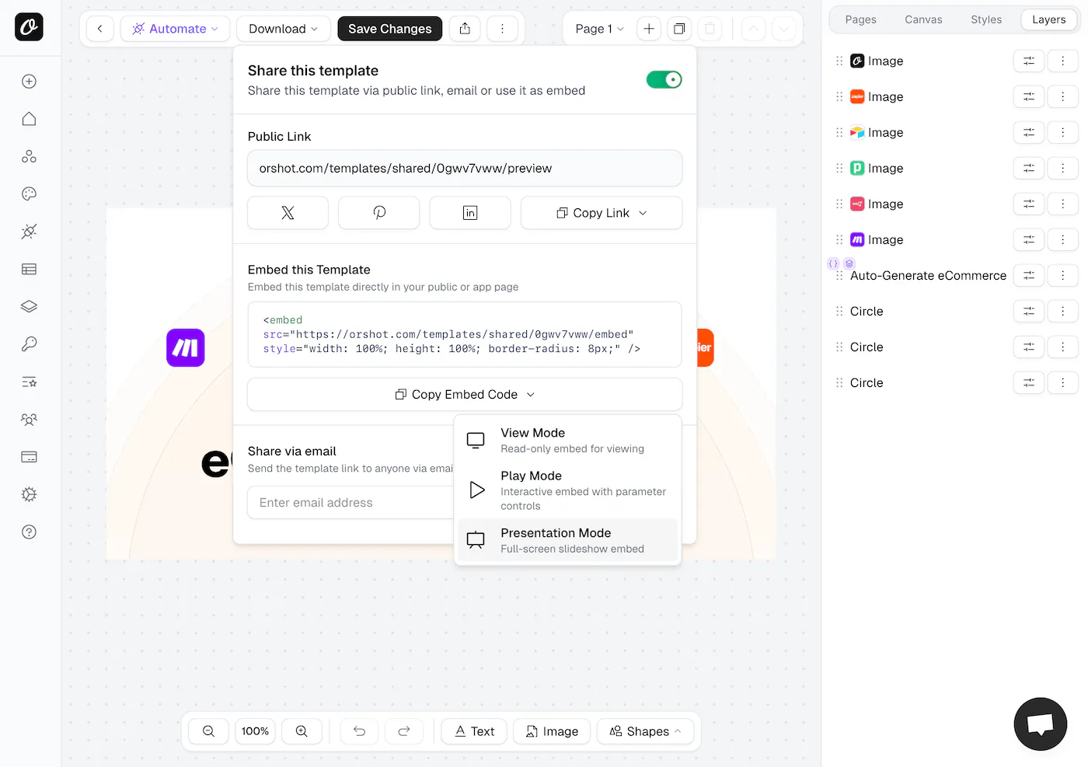Image resolution: width=1088 pixels, height=767 pixels.
Task: Open the Orshot logo home icon
Action: point(29,27)
